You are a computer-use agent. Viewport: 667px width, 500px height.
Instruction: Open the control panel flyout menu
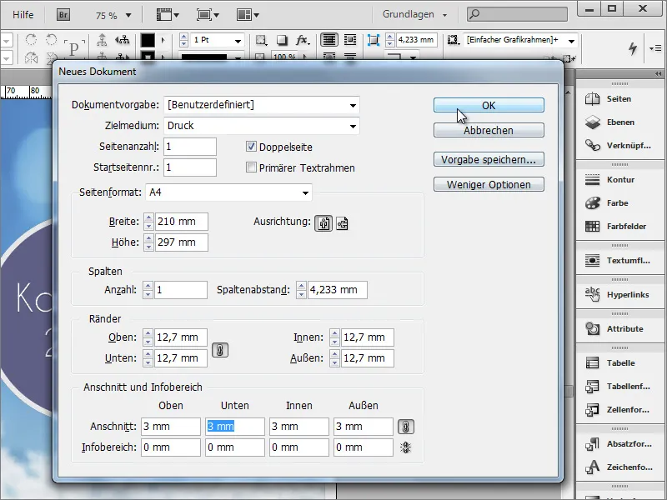pos(655,48)
